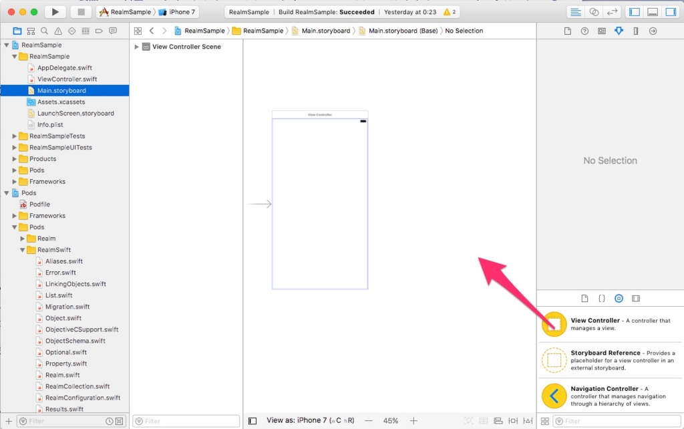The image size is (684, 429).
Task: Open the Podfile
Action: pos(39,204)
